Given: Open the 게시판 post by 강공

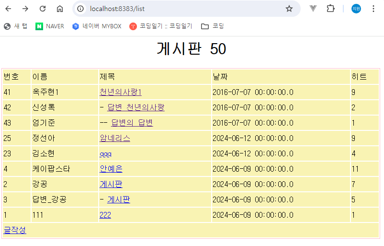Looking at the screenshot, I should [111, 184].
